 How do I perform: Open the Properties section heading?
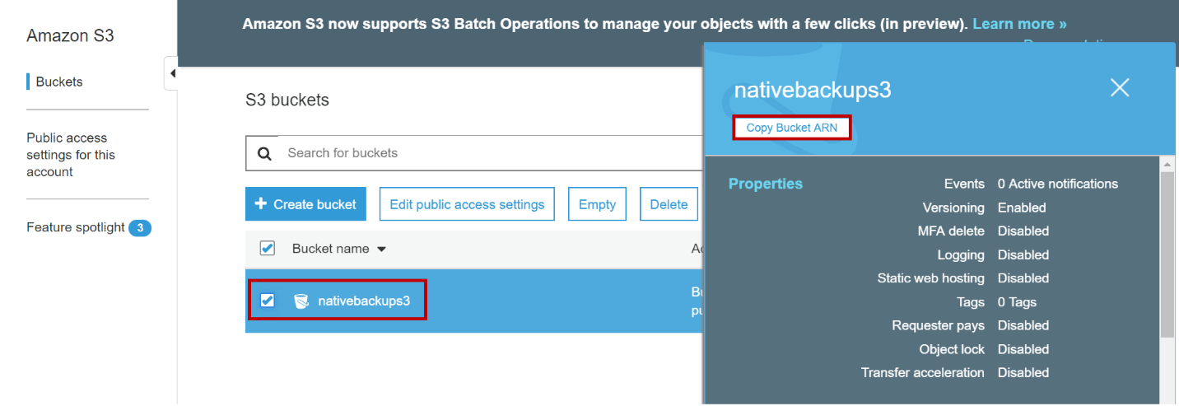[765, 184]
